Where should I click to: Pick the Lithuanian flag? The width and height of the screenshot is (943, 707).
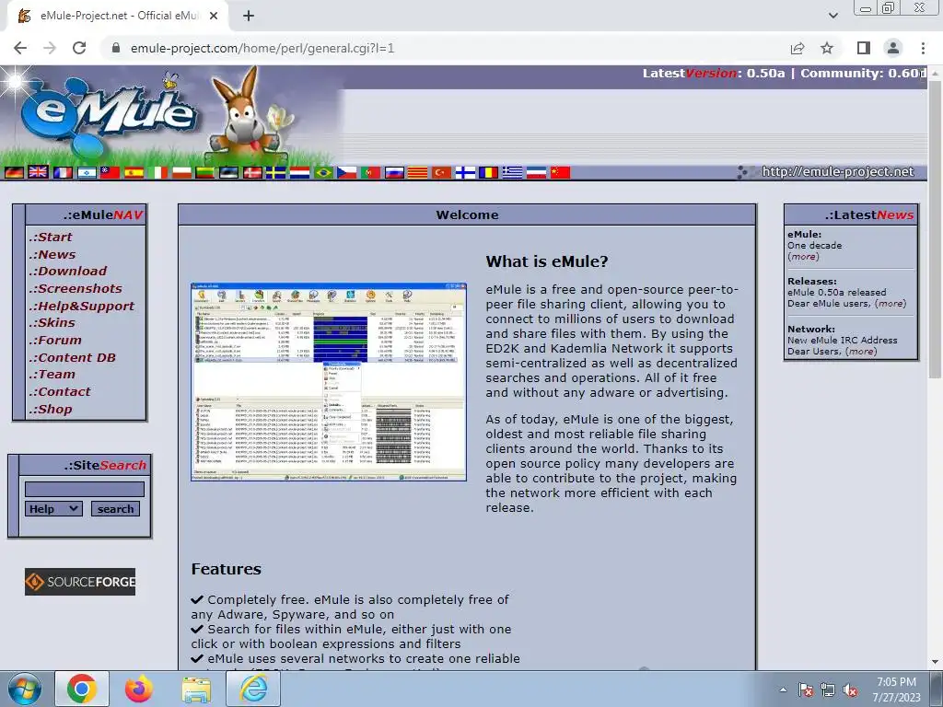(205, 172)
